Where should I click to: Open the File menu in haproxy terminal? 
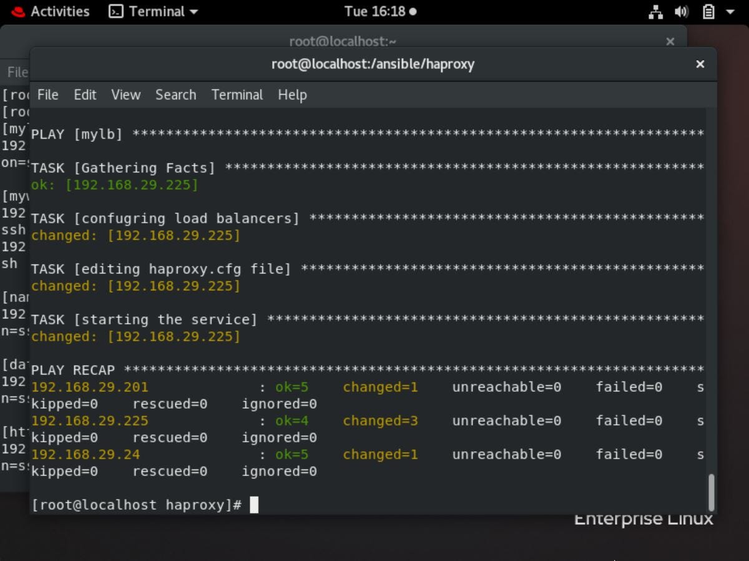point(47,95)
